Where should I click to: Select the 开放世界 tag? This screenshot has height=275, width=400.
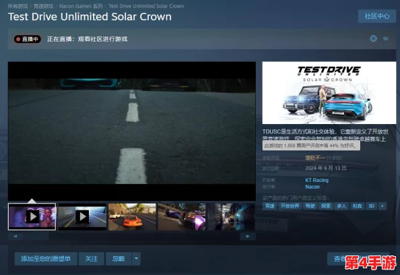point(290,206)
